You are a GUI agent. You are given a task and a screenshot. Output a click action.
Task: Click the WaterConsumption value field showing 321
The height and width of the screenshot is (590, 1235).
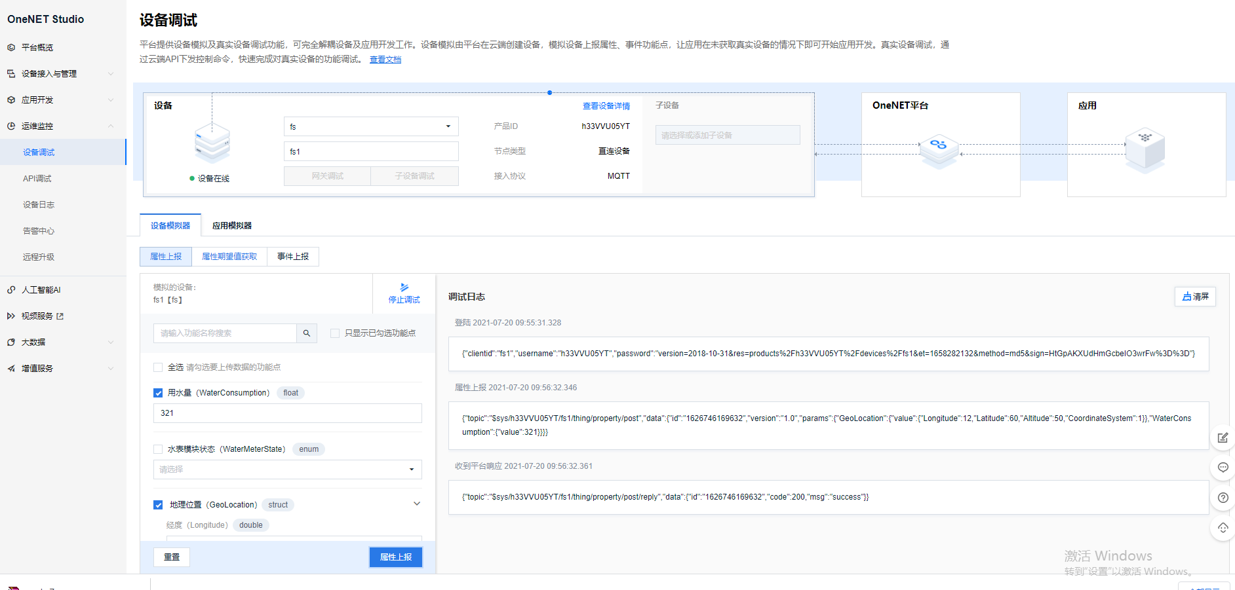287,413
